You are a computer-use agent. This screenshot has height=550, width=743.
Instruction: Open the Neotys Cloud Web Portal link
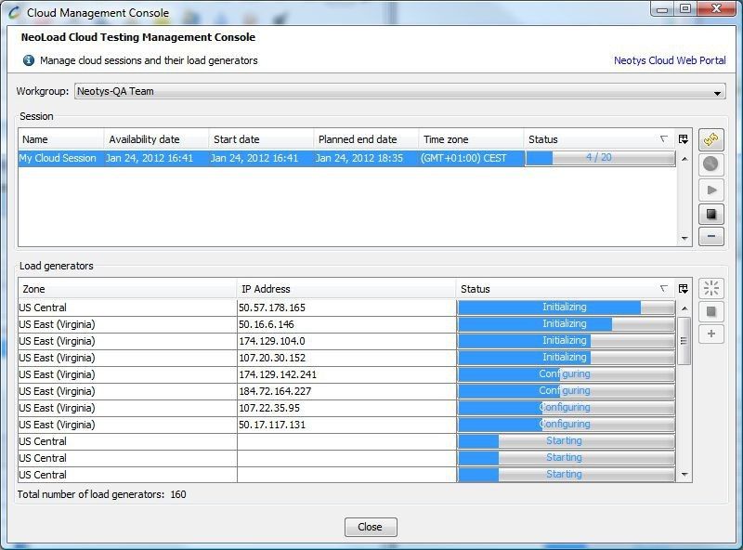tap(670, 60)
